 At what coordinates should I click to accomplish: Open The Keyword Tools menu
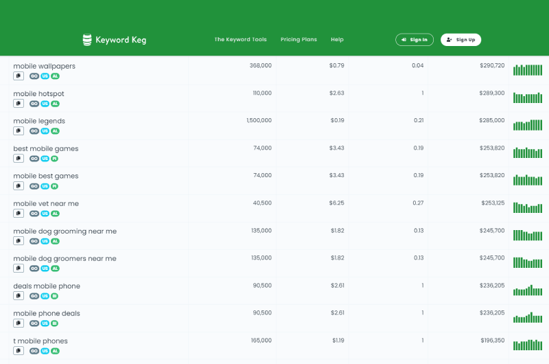pos(241,40)
